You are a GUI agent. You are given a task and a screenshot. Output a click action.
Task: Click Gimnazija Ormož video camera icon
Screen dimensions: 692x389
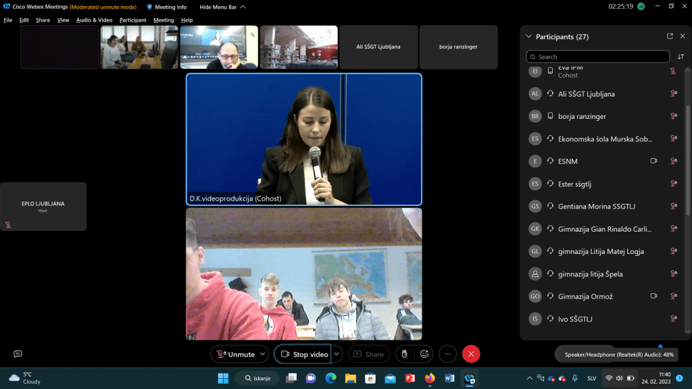click(653, 296)
